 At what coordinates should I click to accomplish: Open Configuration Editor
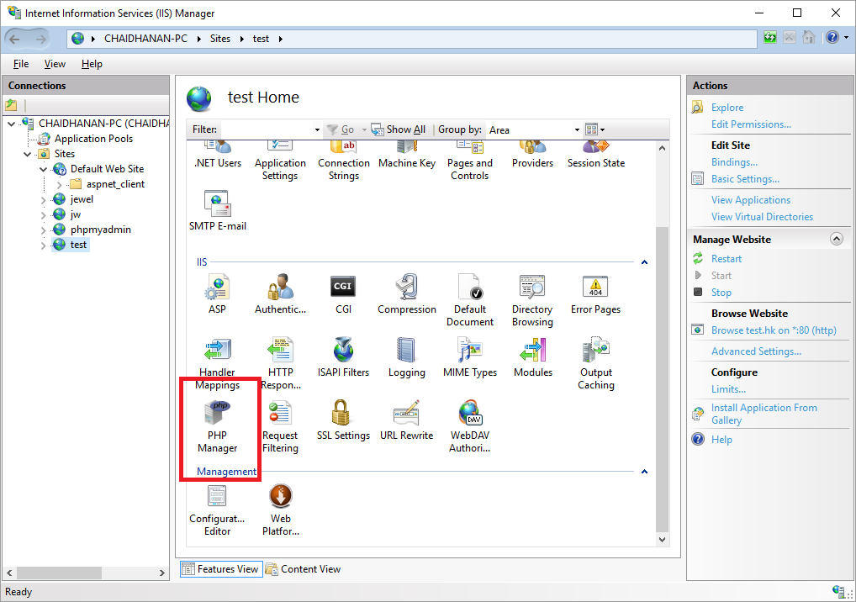click(x=217, y=510)
